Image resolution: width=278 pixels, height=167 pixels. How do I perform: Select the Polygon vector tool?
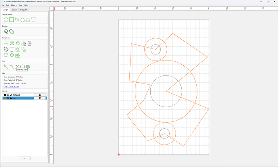click(x=28, y=20)
